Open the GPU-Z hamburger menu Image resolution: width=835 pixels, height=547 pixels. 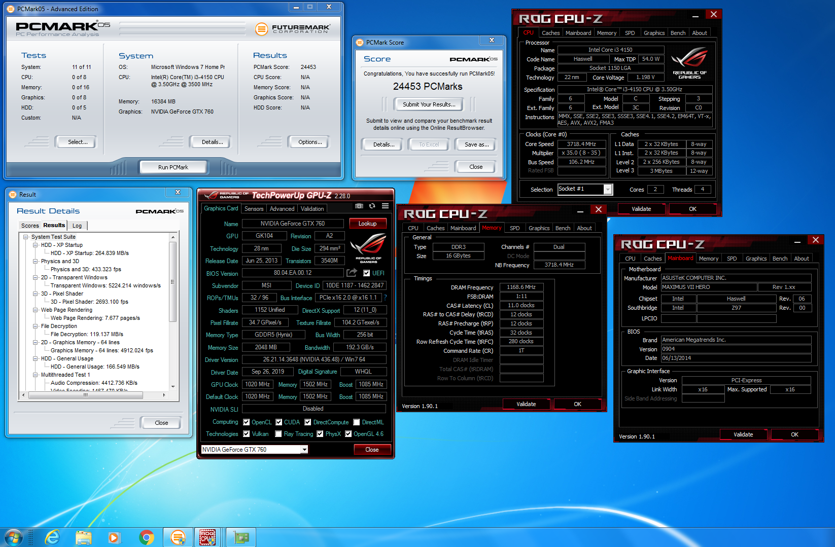click(386, 206)
